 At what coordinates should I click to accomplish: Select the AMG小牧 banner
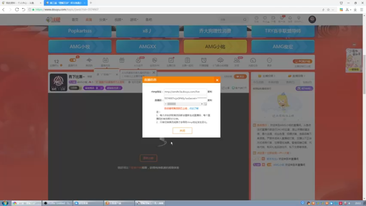[80, 47]
